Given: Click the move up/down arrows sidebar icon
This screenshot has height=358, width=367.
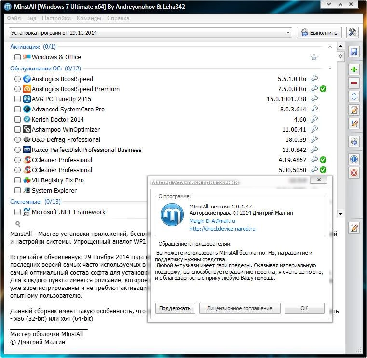Looking at the screenshot, I should click(x=354, y=96).
